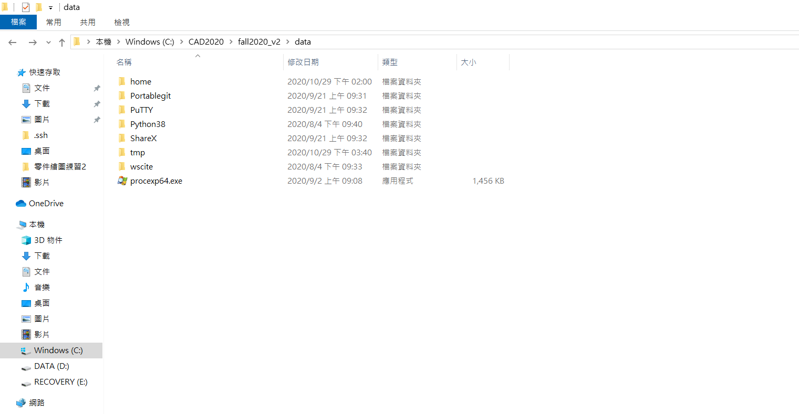The image size is (799, 414).
Task: Sort by the 修改日期 column header
Action: click(x=303, y=62)
